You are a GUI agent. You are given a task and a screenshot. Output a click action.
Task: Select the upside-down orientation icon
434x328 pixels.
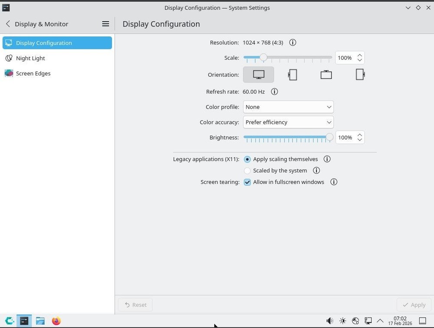[326, 75]
